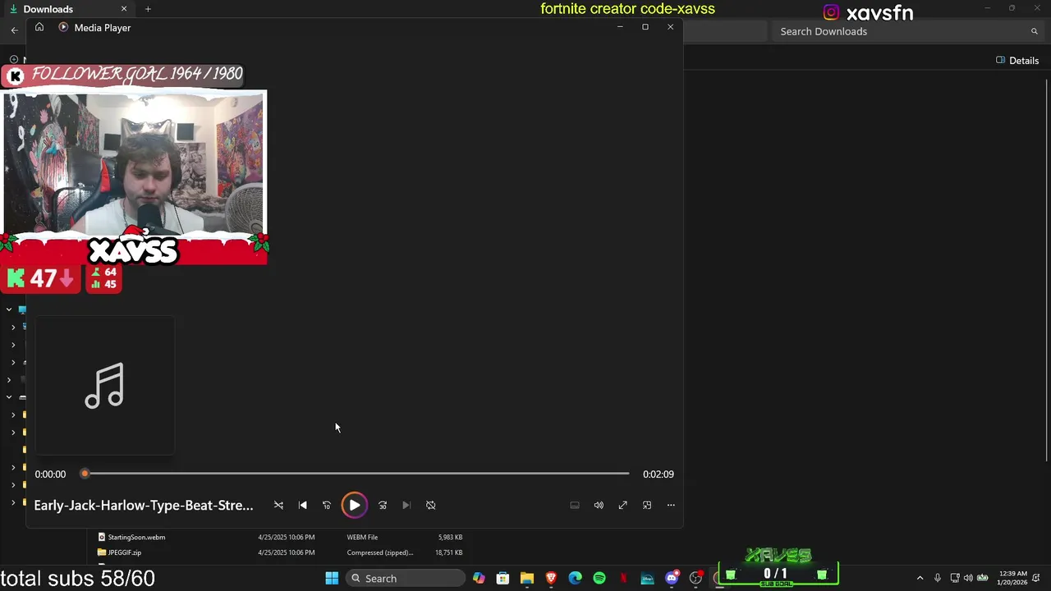Switch to mini player view

[x=647, y=506]
